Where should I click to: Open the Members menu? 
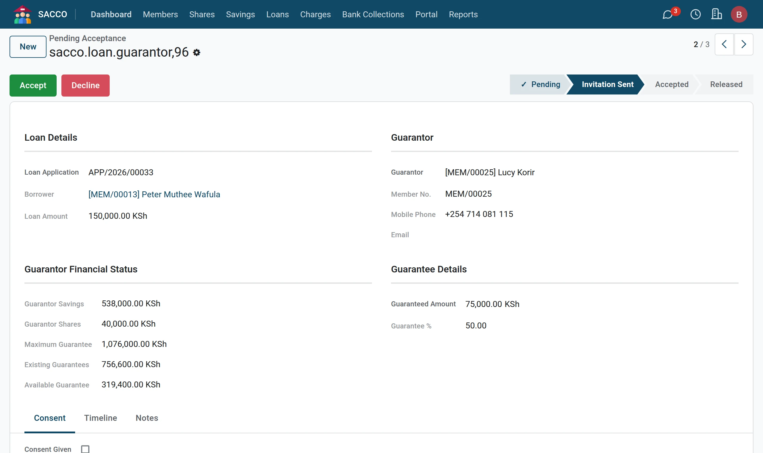[x=160, y=14]
